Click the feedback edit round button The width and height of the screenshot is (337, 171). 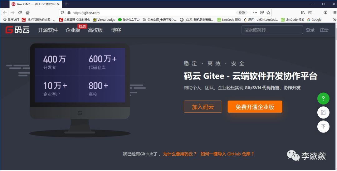[x=323, y=112]
